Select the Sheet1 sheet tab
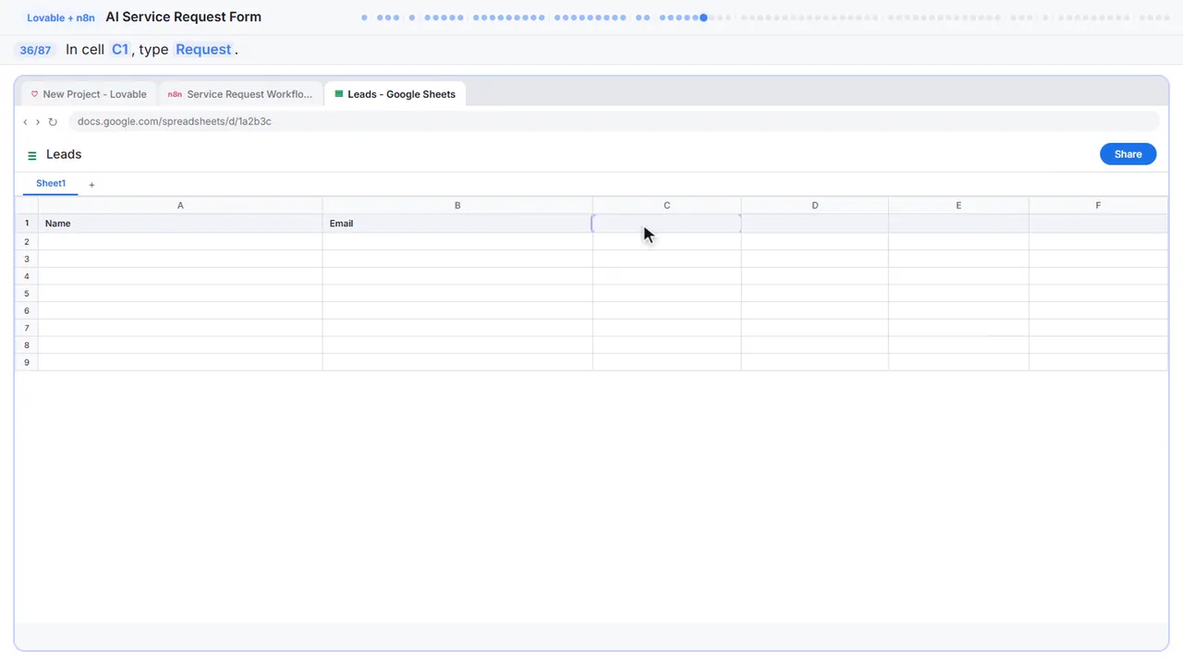Viewport: 1183px width, 665px height. pos(51,184)
